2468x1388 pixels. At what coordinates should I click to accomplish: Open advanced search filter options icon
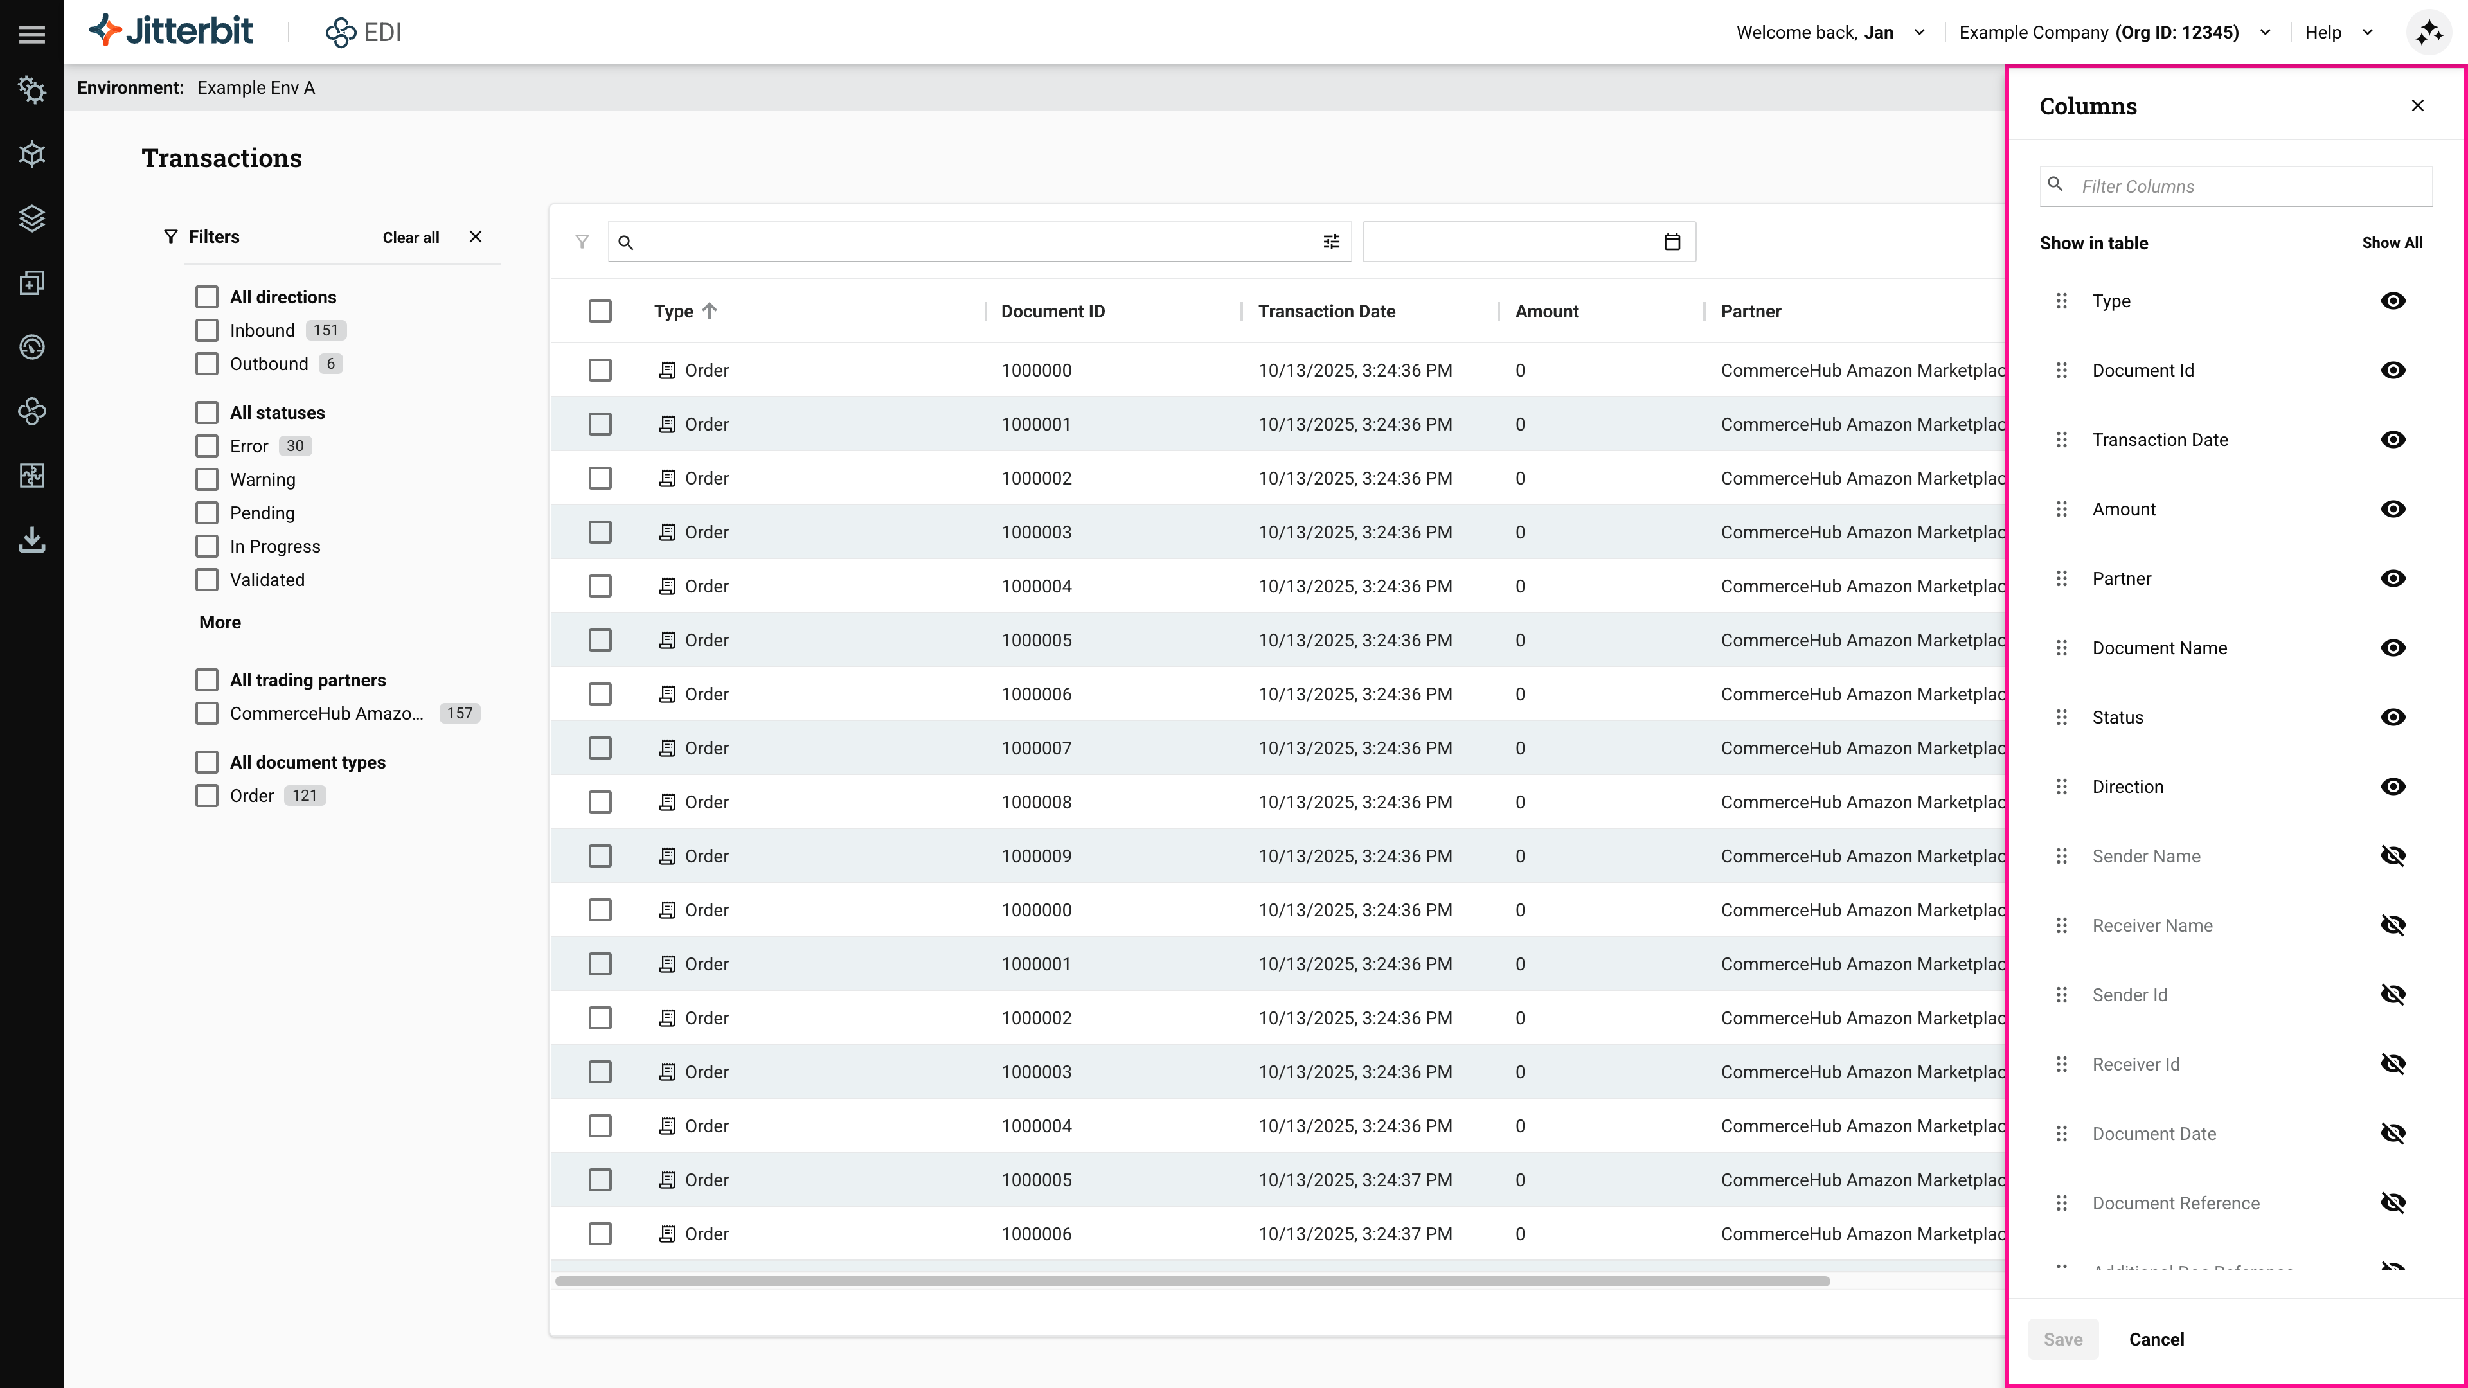tap(1331, 242)
